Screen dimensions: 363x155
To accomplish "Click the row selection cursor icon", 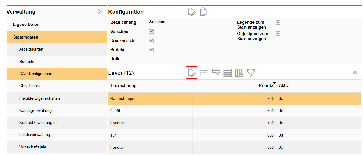I will (x=216, y=73).
